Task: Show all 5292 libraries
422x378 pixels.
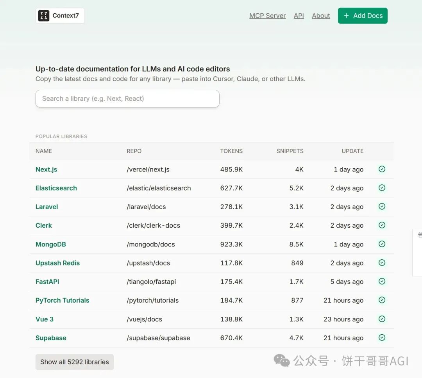Action: pos(75,362)
